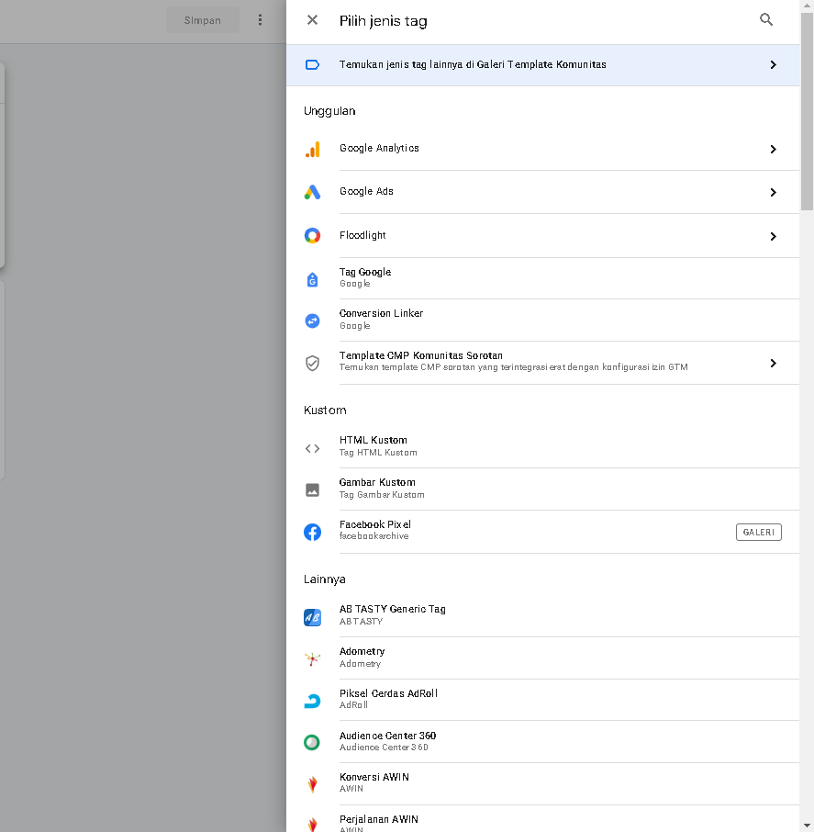Screen dimensions: 814x832
Task: Select the Konversi AWIN tag
Action: point(542,783)
